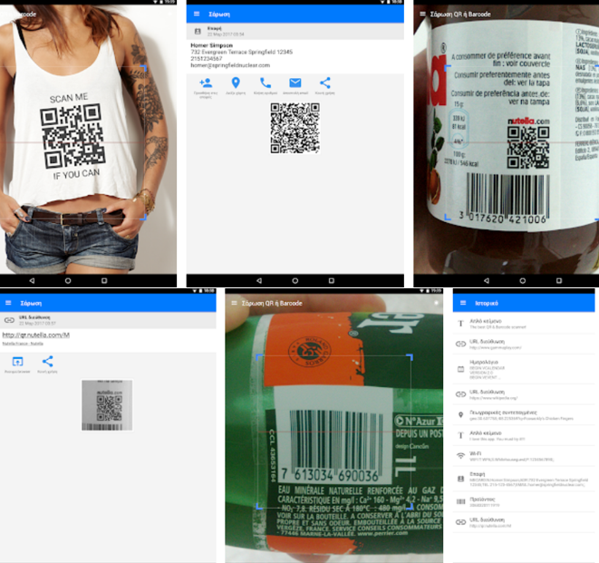Screen dimensions: 599x563
Task: Open Ημερολόγιο calendar history entry
Action: click(x=524, y=369)
